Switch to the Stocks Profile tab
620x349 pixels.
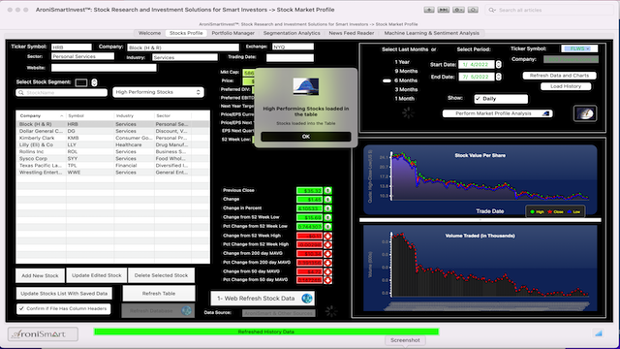tap(186, 33)
